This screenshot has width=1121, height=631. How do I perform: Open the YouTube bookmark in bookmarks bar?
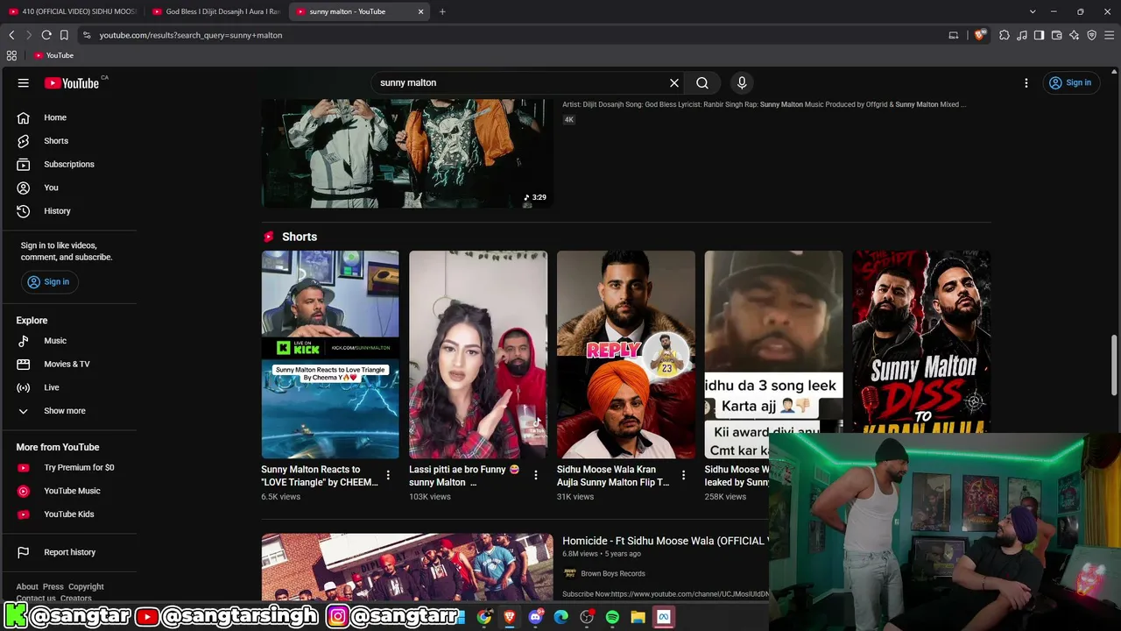coord(53,55)
